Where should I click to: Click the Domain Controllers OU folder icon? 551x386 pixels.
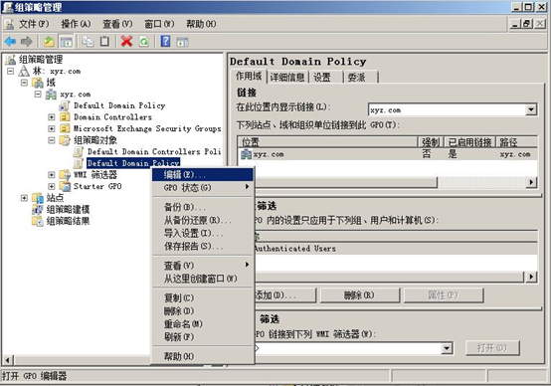(65, 117)
